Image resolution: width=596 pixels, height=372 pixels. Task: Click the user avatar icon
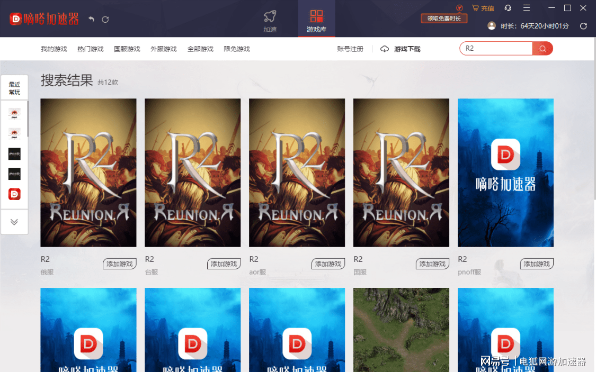pos(492,26)
